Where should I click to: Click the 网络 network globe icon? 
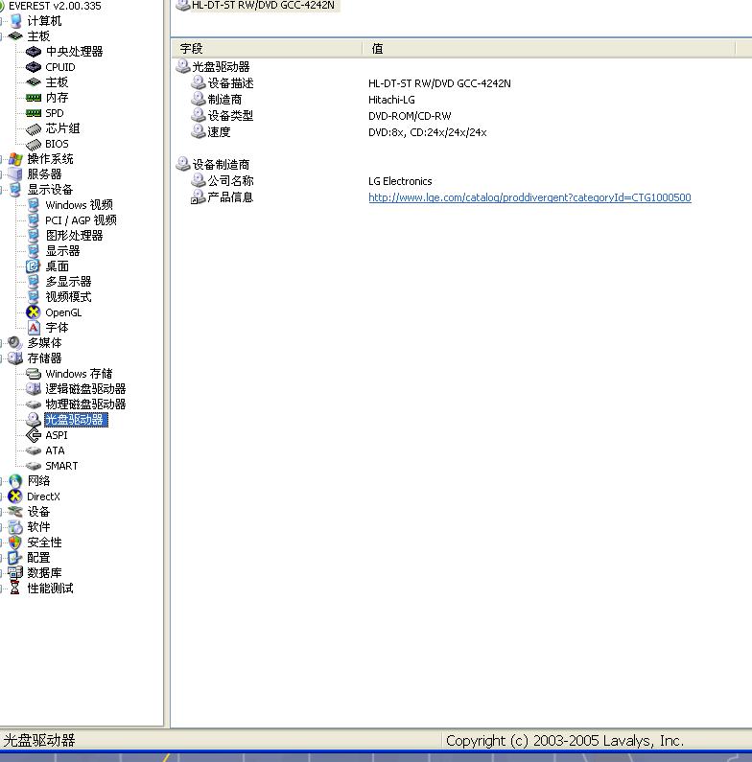tap(15, 481)
